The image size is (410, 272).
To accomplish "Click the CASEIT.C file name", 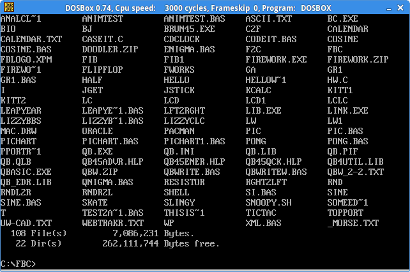I will [102, 39].
